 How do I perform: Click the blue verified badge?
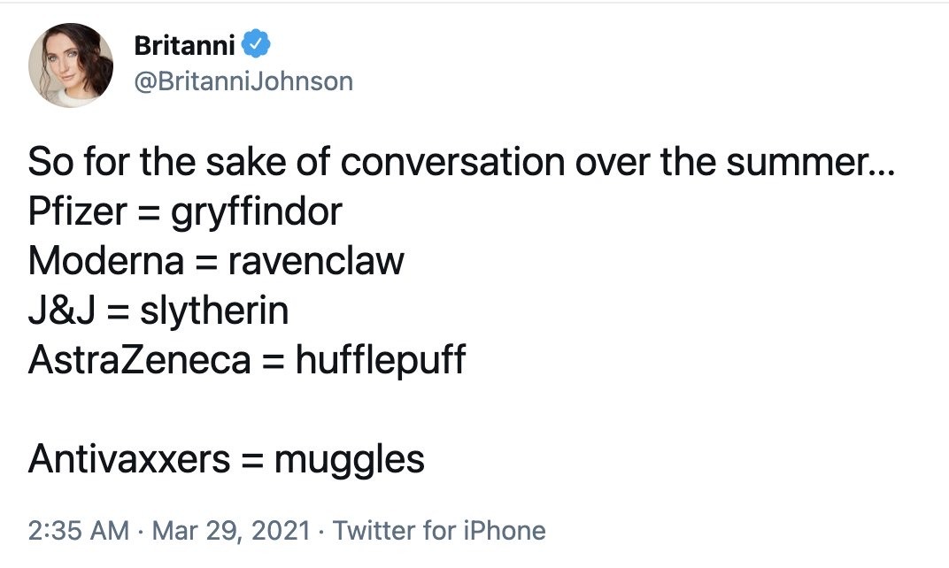[256, 43]
